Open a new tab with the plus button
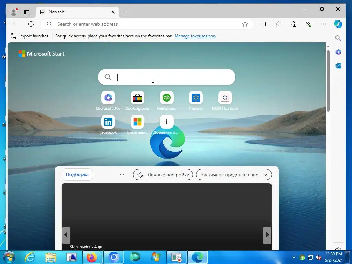The height and width of the screenshot is (264, 352). 126,12
